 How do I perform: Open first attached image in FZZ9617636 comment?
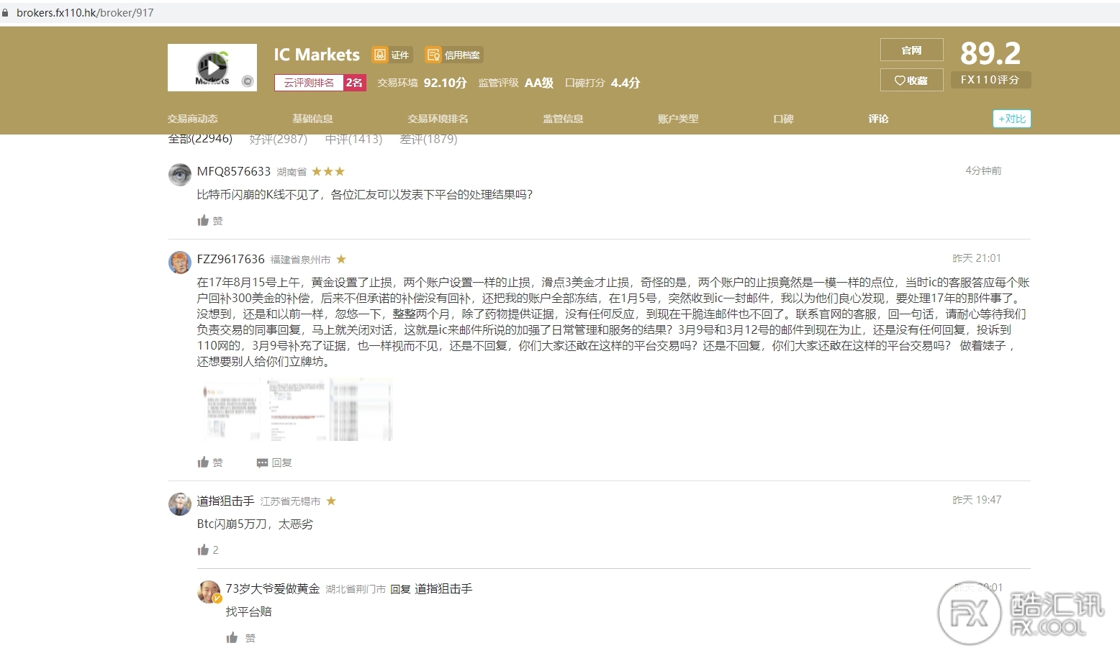click(230, 409)
